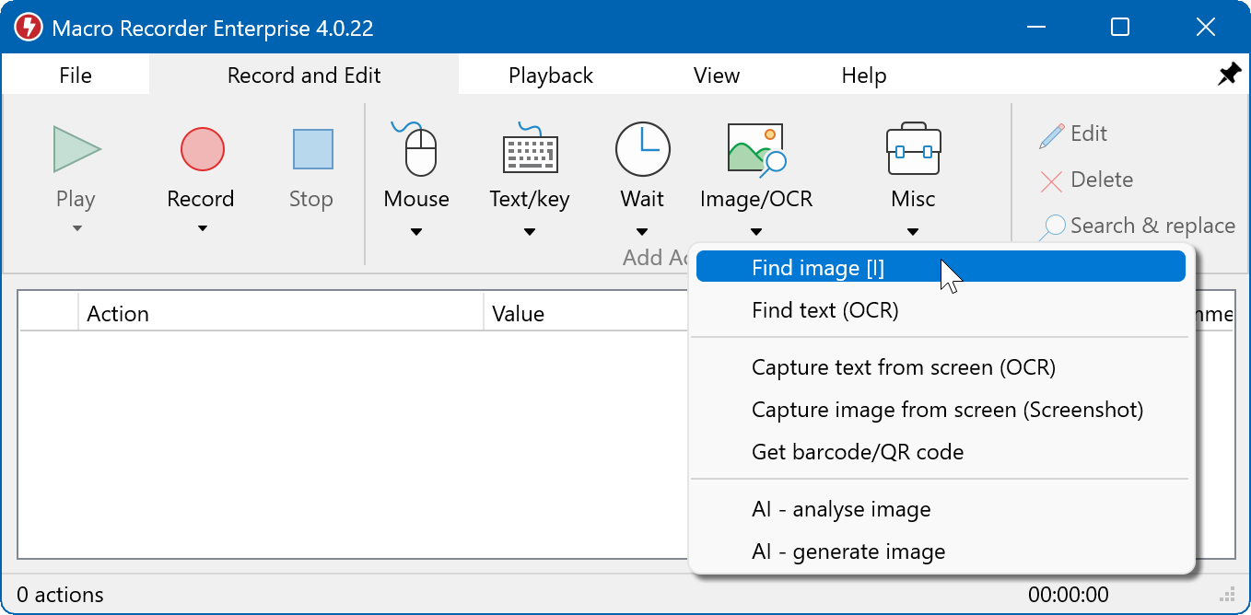The width and height of the screenshot is (1251, 615).
Task: Expand the Mouse dropdown arrow
Action: tap(416, 232)
